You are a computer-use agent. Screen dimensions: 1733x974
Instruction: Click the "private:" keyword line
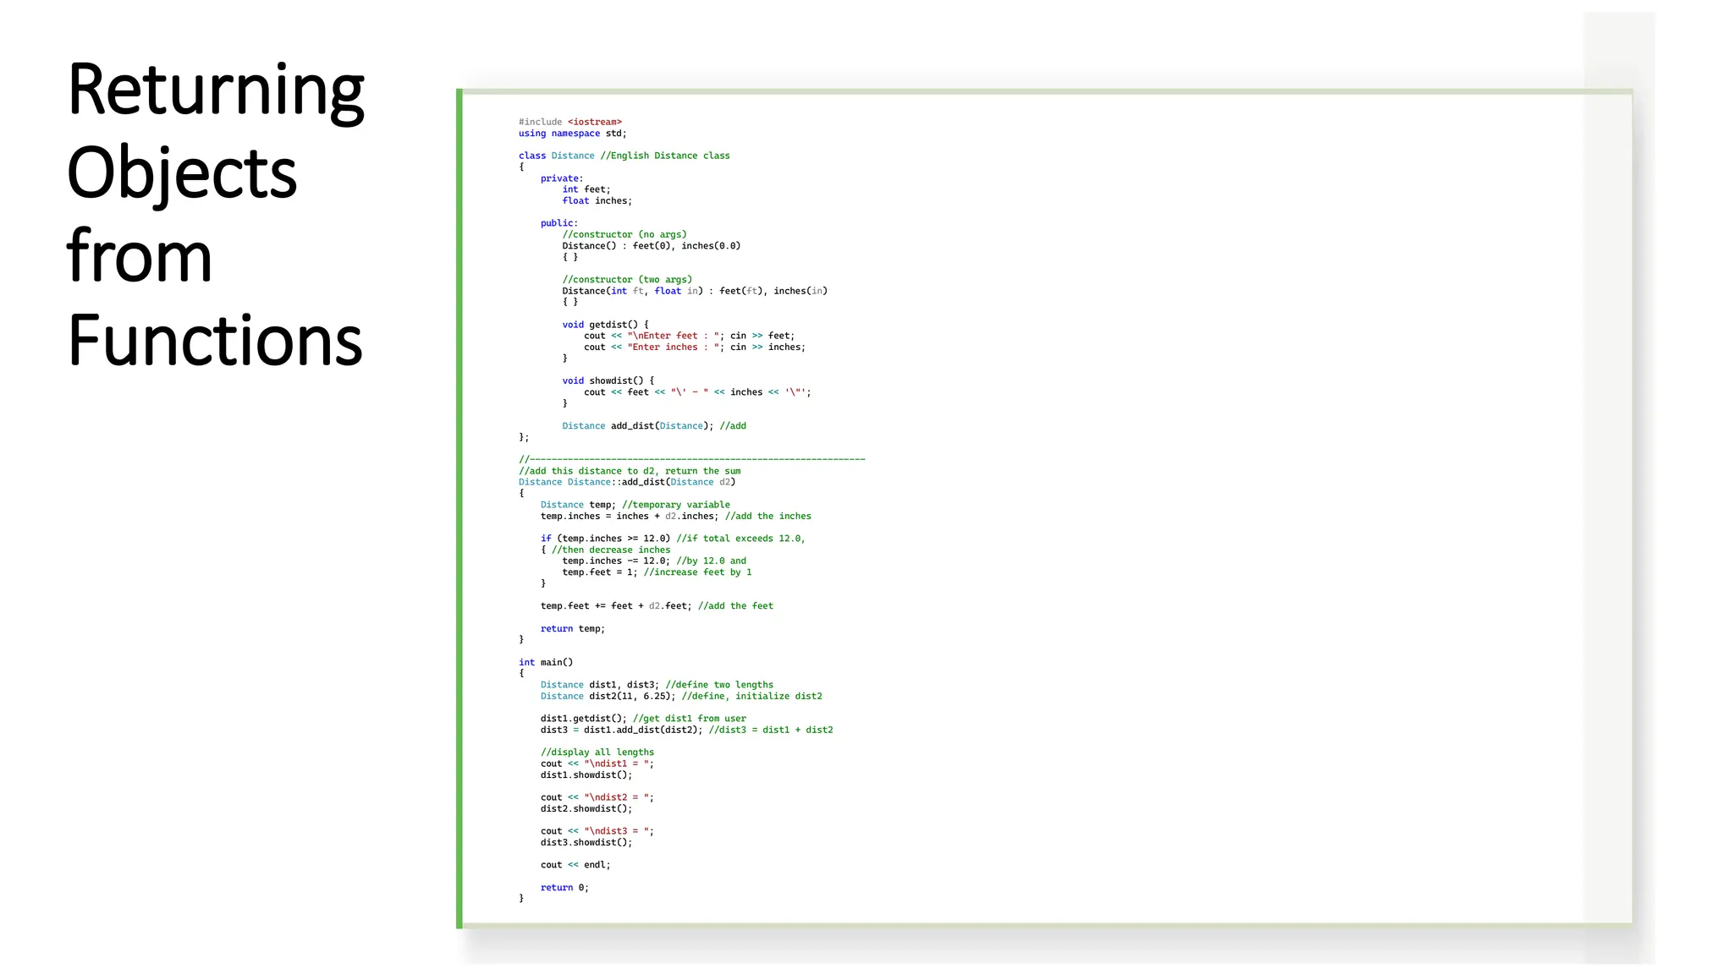pos(562,178)
